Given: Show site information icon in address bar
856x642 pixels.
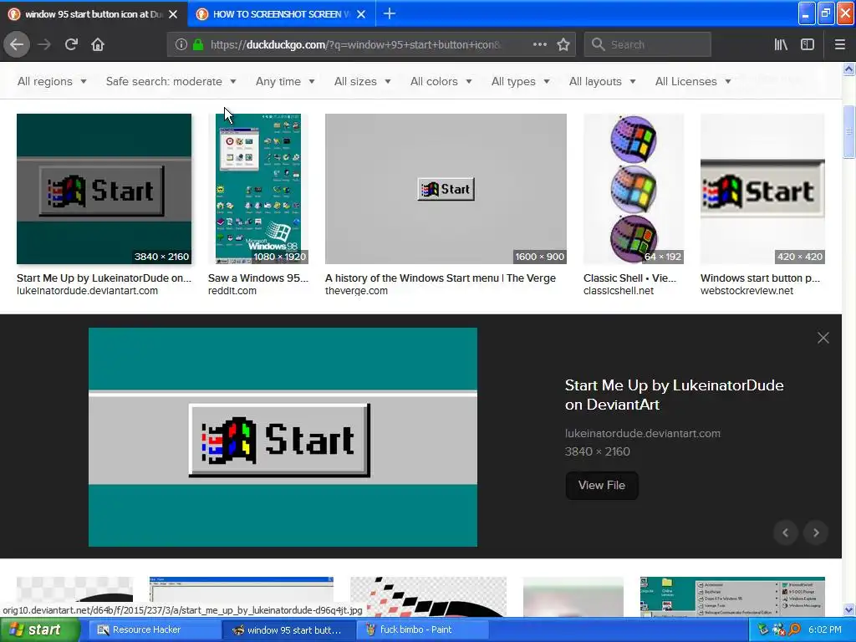Looking at the screenshot, I should (x=181, y=44).
